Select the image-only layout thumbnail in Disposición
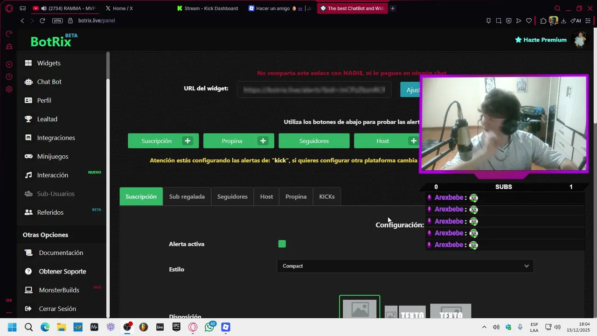The image size is (597, 336). coord(360,308)
